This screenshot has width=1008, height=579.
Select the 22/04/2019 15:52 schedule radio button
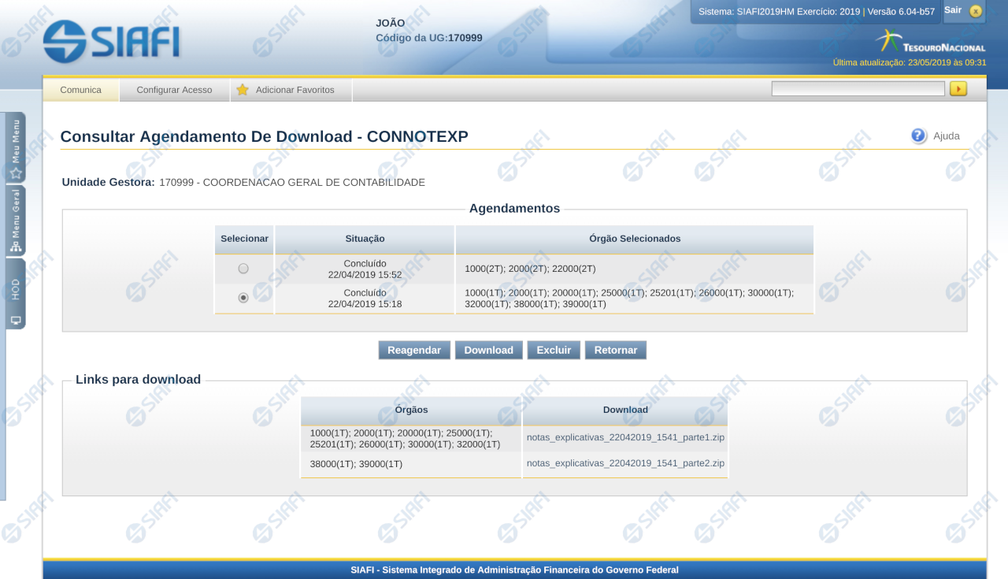[x=243, y=269]
